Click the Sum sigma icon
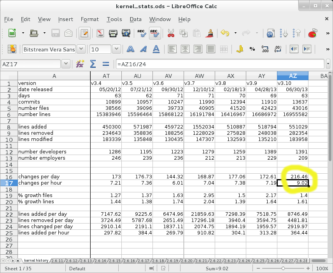 tap(93, 64)
